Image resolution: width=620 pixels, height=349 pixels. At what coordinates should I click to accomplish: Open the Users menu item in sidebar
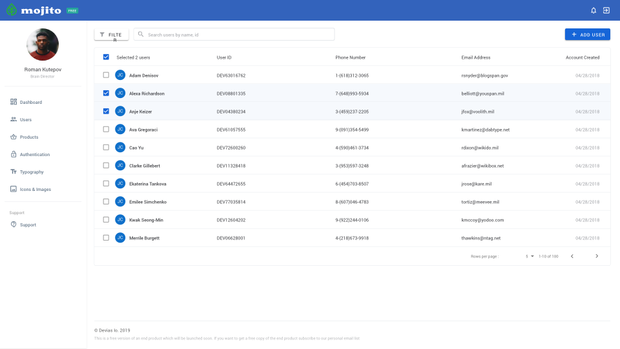pos(25,119)
